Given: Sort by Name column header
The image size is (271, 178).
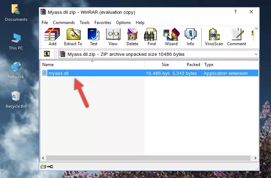Looking at the screenshot, I should 92,65.
